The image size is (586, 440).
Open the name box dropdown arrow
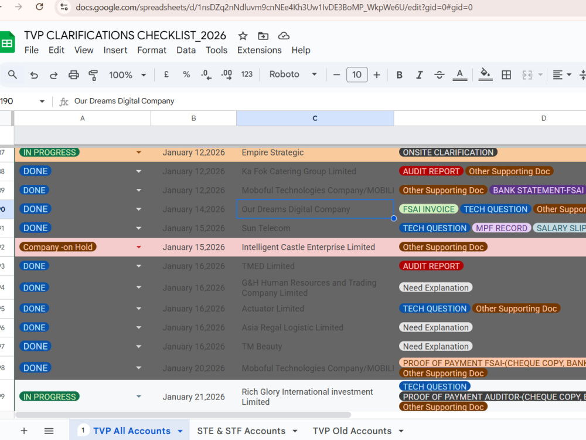42,101
